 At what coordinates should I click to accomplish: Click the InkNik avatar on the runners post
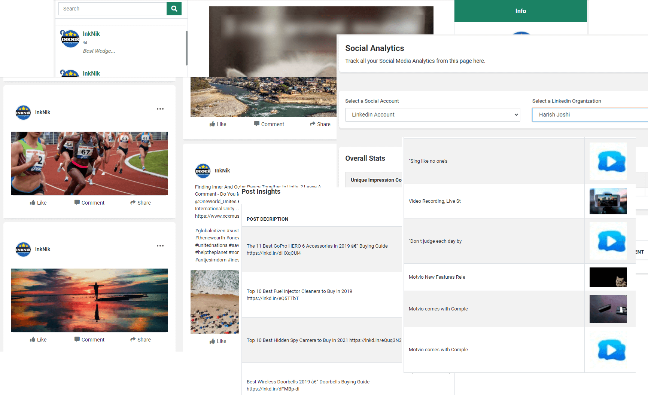[x=23, y=112]
